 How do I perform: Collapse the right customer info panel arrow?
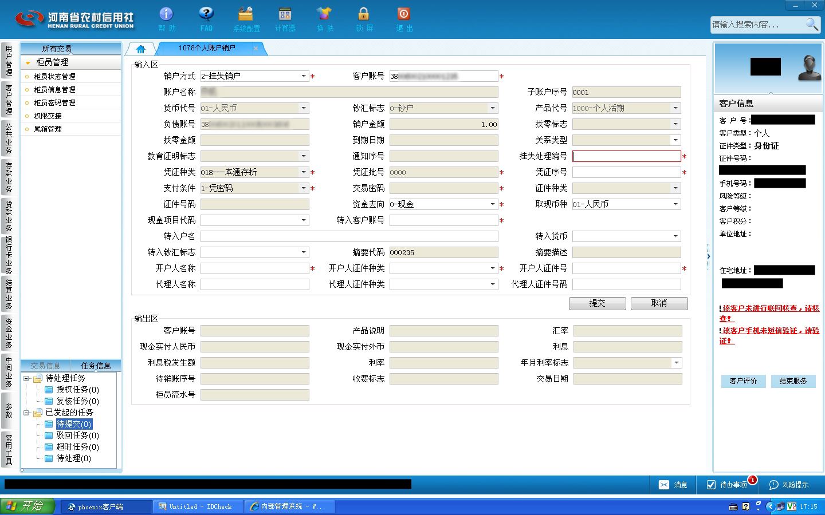click(x=709, y=256)
